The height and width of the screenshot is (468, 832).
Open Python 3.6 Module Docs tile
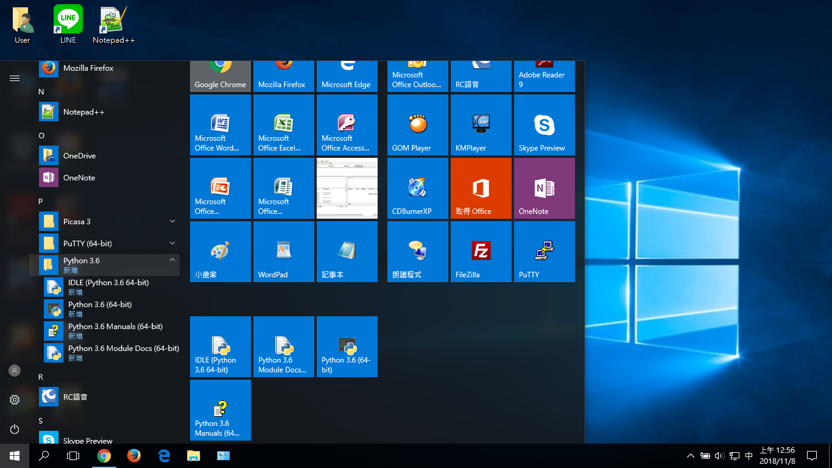click(x=284, y=347)
